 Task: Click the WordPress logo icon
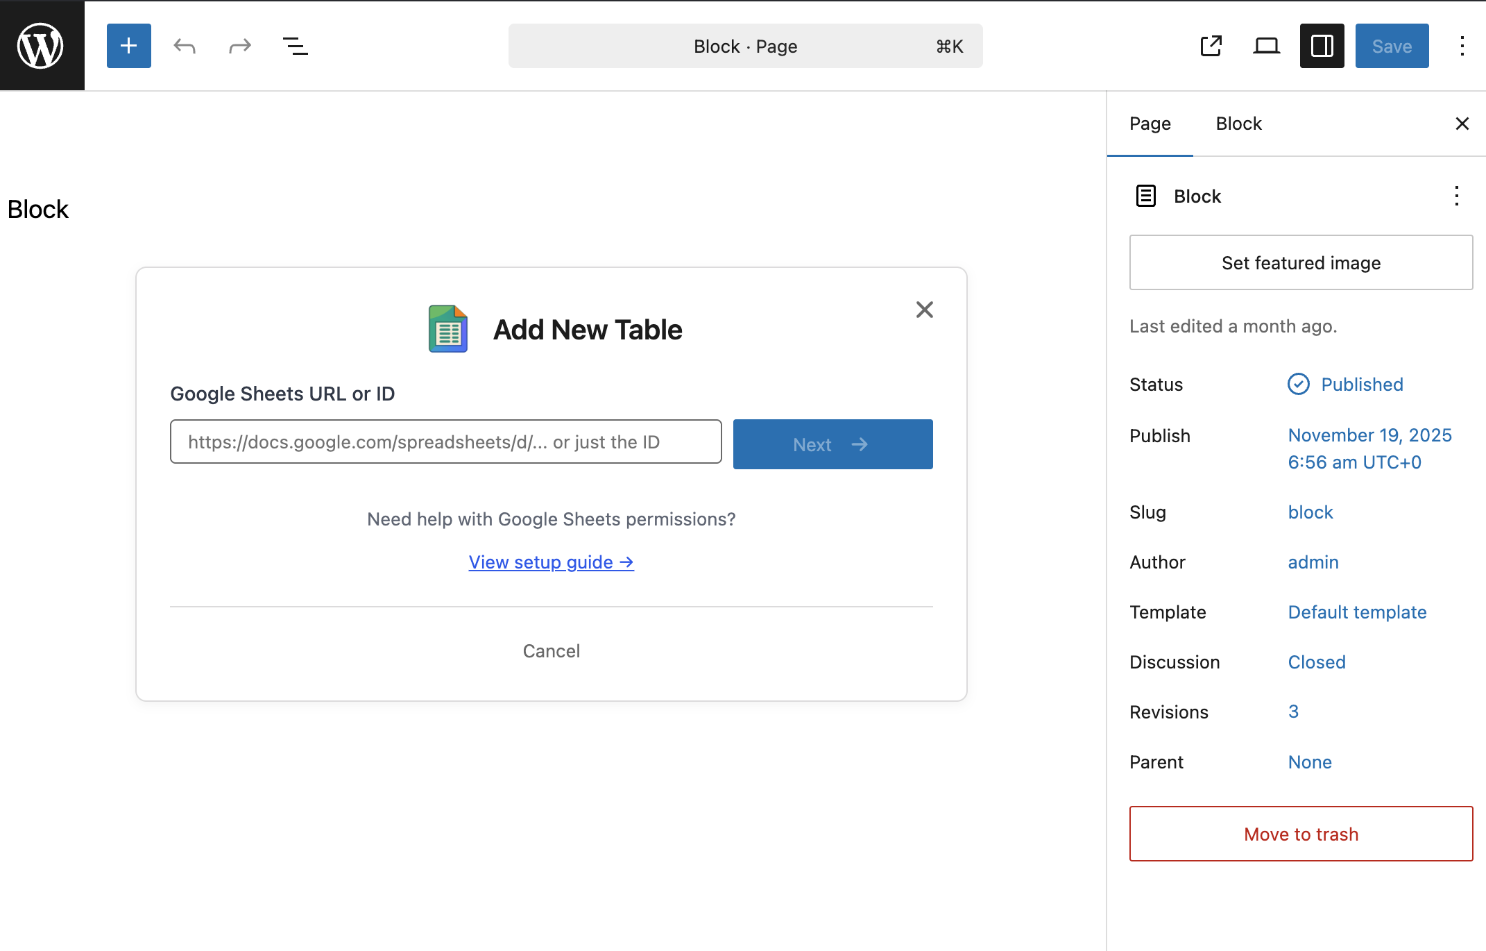42,46
